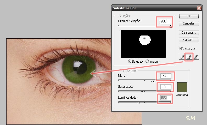Image resolution: width=207 pixels, height=125 pixels.
Task: Click the Matiz slider handle
Action: tap(152, 81)
